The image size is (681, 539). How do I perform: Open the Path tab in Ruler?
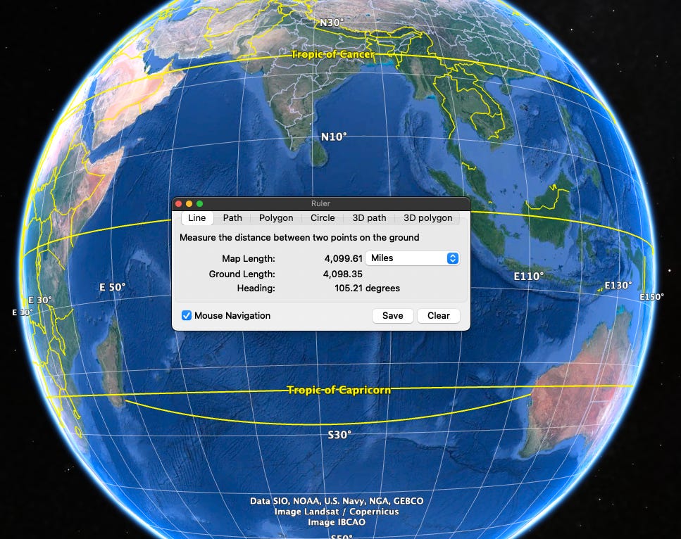[x=232, y=218]
